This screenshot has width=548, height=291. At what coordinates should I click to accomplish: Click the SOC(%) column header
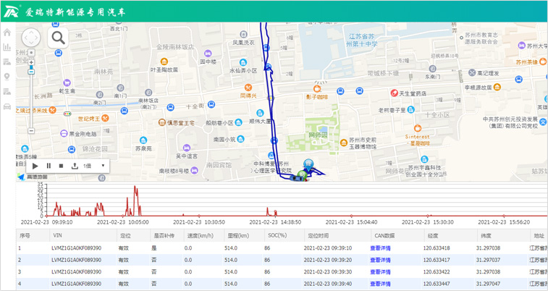[277, 236]
